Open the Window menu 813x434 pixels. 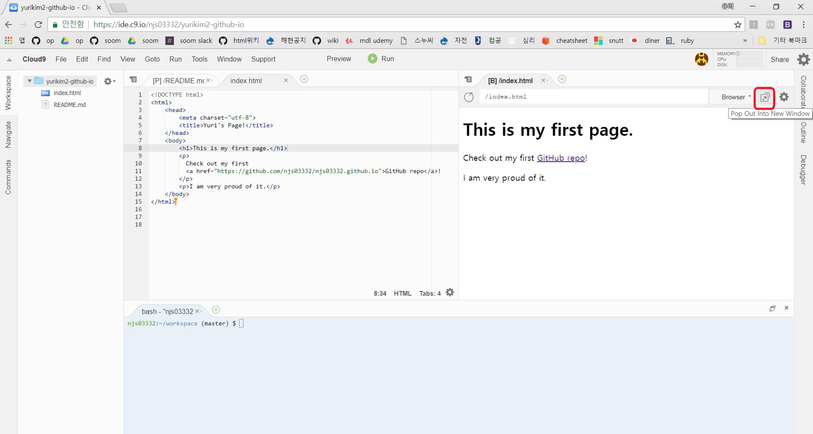click(x=229, y=59)
